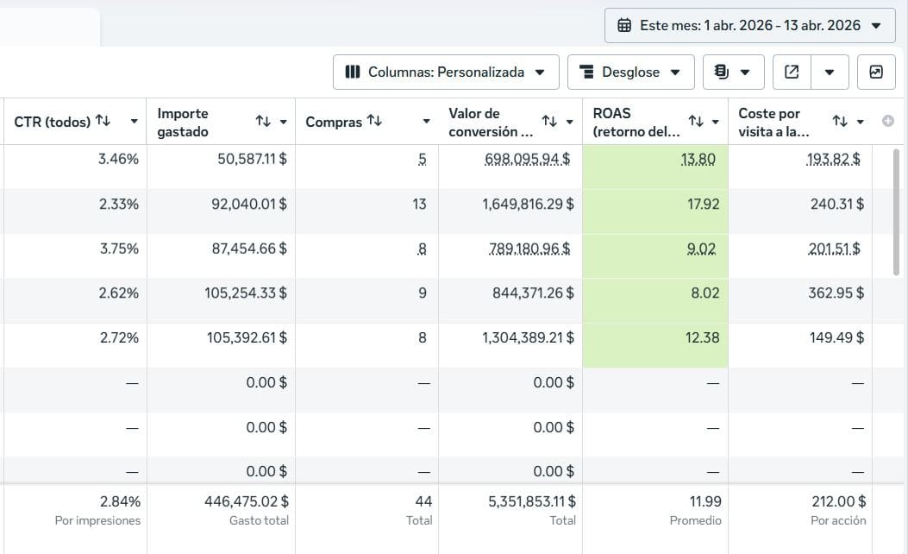Sort by Coste por visita arrows icon

[x=840, y=121]
